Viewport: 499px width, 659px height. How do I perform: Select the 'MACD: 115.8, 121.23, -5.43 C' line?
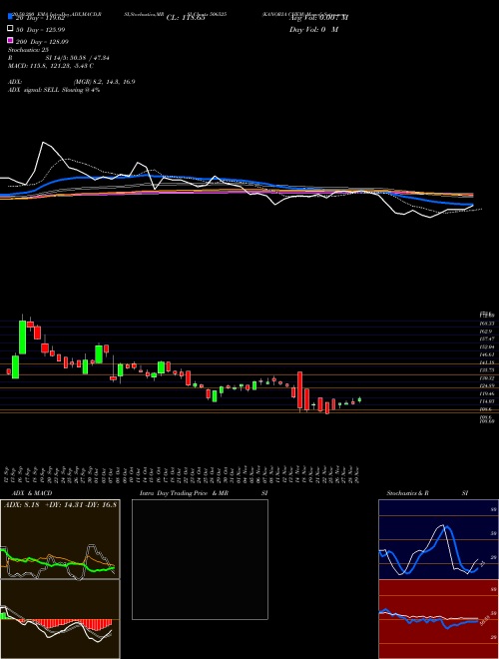click(x=51, y=66)
